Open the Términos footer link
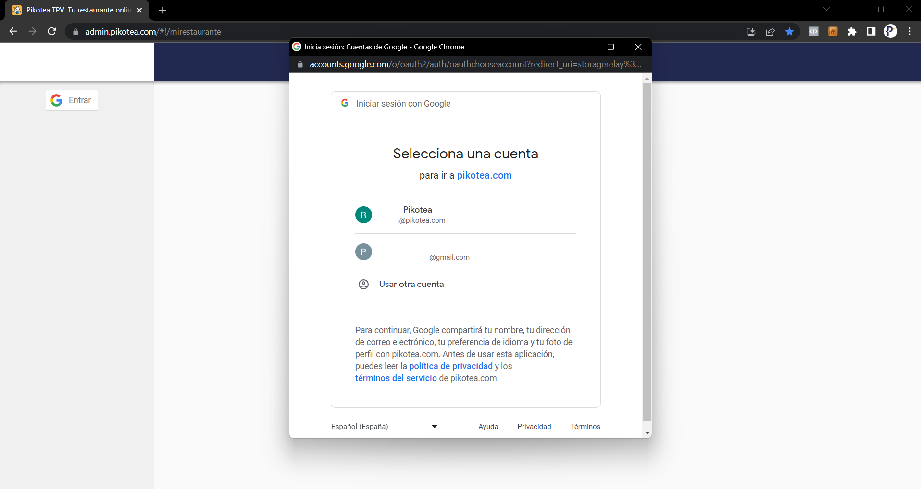The height and width of the screenshot is (489, 921). pyautogui.click(x=585, y=427)
